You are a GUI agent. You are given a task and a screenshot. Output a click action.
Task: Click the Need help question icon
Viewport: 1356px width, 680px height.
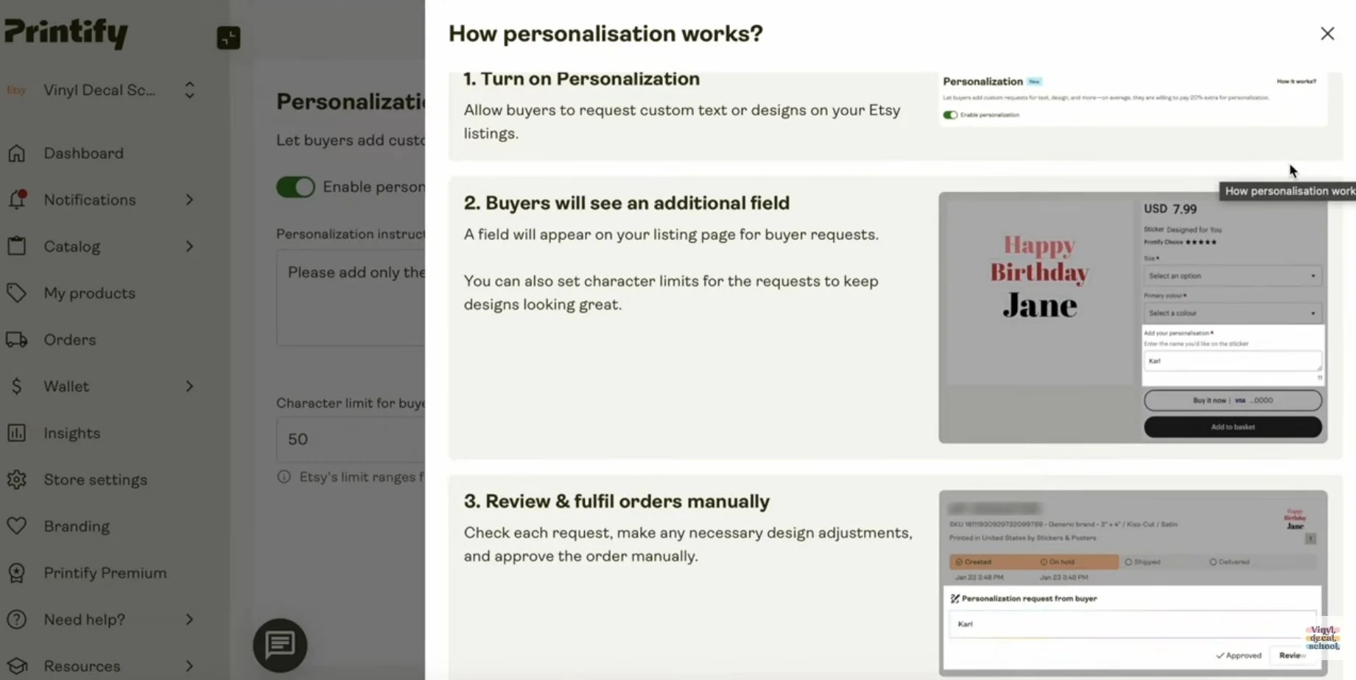click(x=16, y=619)
